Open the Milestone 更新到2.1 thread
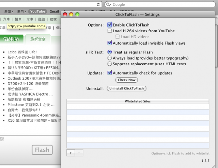This screenshot has height=168, width=218. pos(31,105)
